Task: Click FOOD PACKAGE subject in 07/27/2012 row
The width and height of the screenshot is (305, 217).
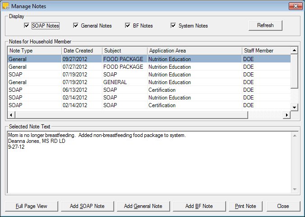Action: pyautogui.click(x=123, y=67)
